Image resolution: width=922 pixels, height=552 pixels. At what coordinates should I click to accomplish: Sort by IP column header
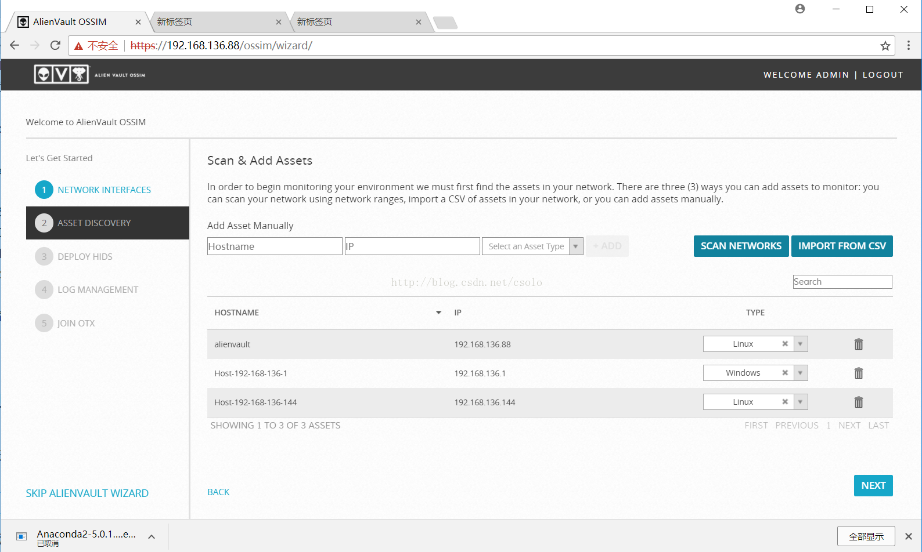pyautogui.click(x=458, y=313)
